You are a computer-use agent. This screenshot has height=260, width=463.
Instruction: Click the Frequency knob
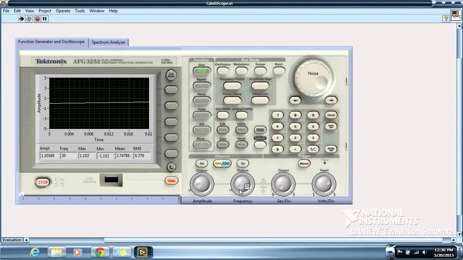coord(242,184)
